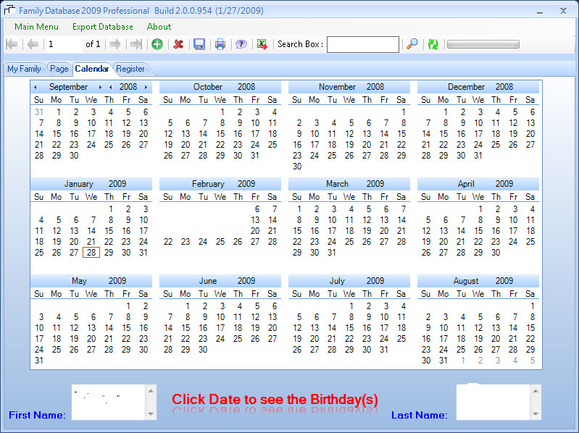Select April 30, 2009 date
Screen dimensions: 579x433
496,253
